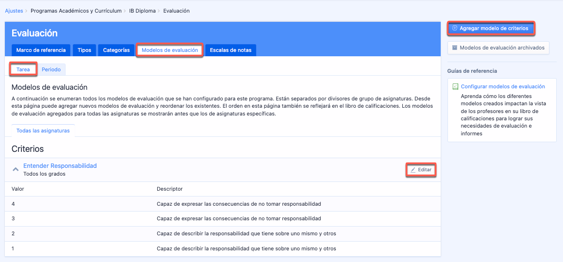Click the pencil icon to edit Entender Responsabilidad
Viewport: 563px width, 262px height.
point(413,170)
